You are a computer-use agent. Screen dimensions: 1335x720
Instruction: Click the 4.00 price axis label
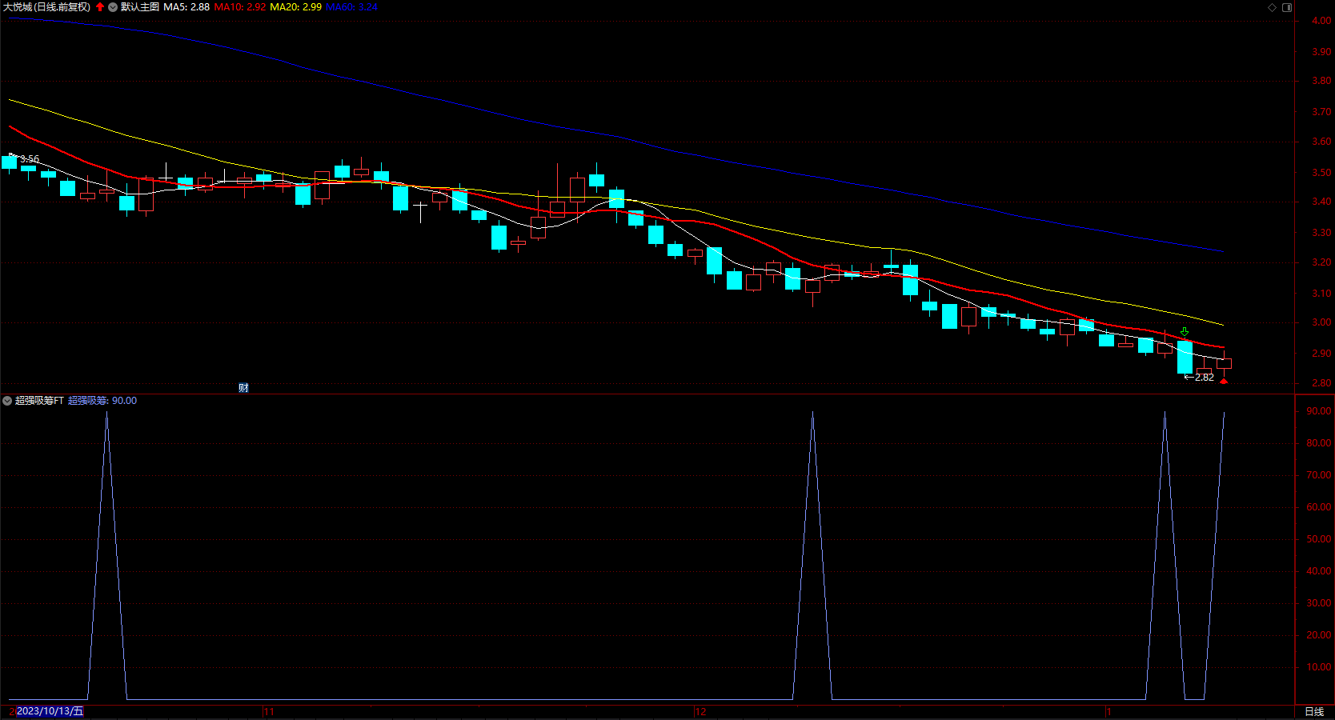[x=1321, y=21]
